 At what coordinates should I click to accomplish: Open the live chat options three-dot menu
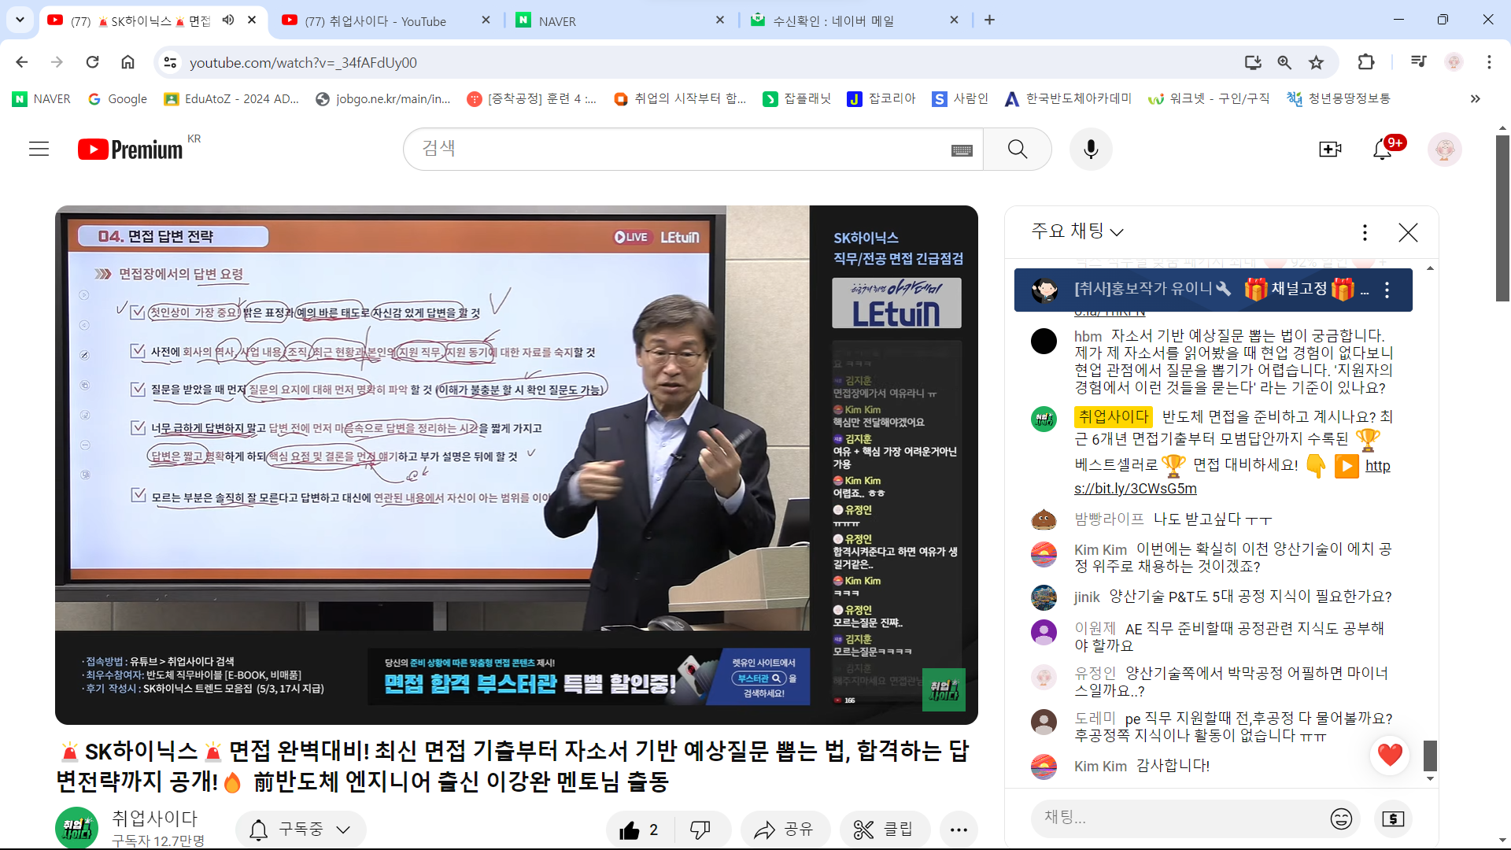[x=1365, y=232]
